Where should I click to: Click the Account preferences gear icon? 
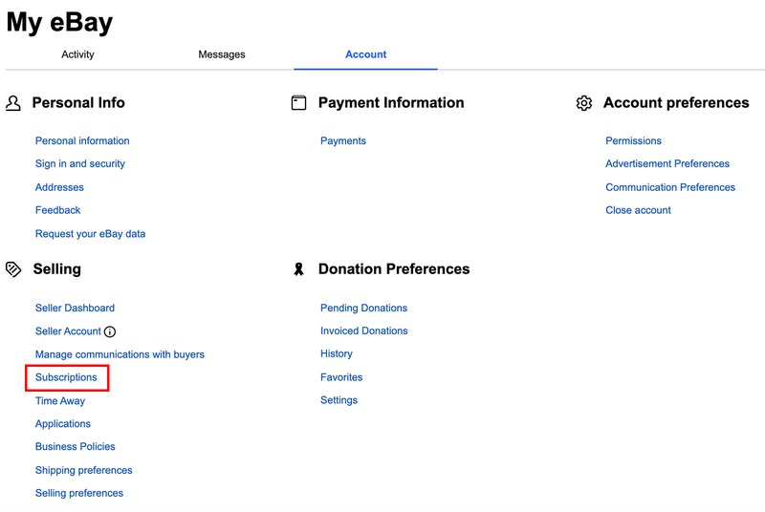[584, 103]
